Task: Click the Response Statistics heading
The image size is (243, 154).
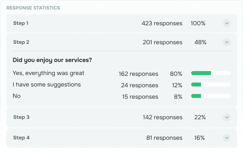Action: coord(33,8)
